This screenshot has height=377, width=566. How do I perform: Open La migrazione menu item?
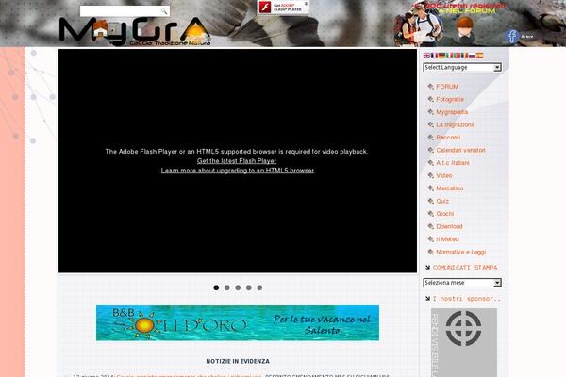456,124
